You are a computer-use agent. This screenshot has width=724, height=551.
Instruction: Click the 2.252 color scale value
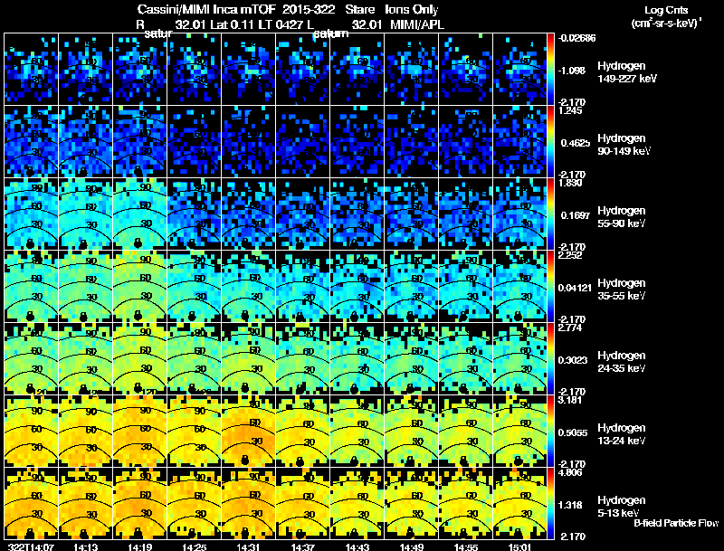point(570,255)
